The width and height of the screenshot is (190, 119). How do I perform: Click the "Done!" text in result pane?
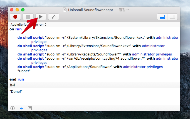16,92
